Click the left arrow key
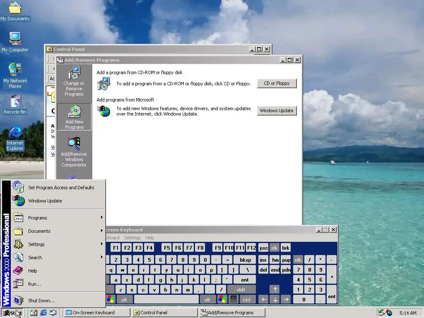The width and height of the screenshot is (424, 318). tap(264, 300)
